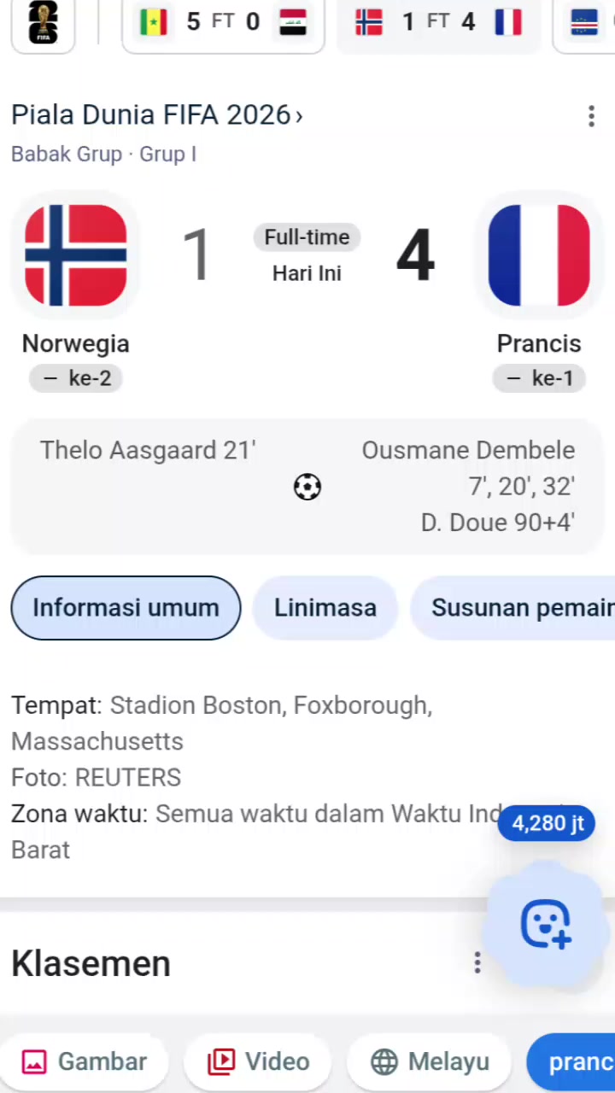Switch to the Susunan pemain tab
Screen dimensions: 615x1093
(x=512, y=607)
